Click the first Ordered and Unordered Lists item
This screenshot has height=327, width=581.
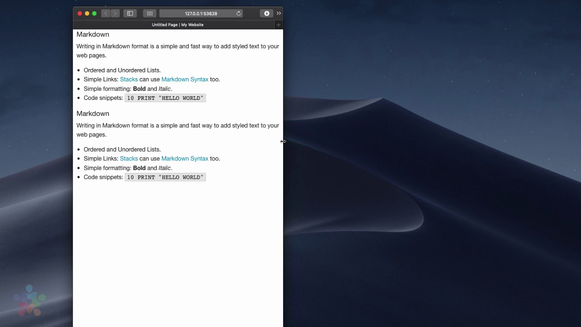[122, 70]
